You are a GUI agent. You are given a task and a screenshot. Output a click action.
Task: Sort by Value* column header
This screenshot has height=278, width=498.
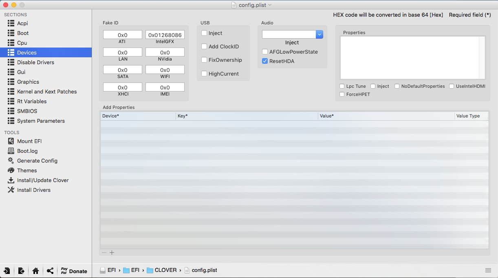click(386, 116)
